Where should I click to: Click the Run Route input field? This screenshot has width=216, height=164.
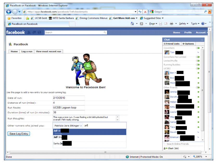tap(69, 108)
